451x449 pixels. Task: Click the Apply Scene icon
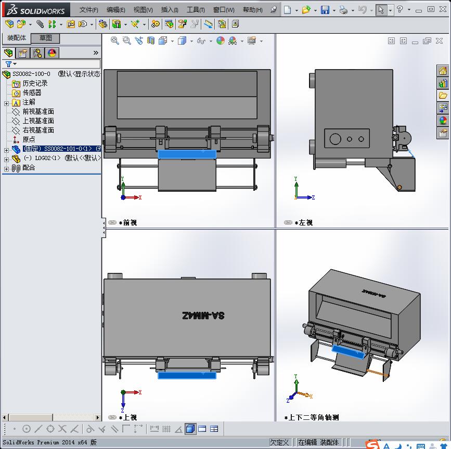[233, 41]
